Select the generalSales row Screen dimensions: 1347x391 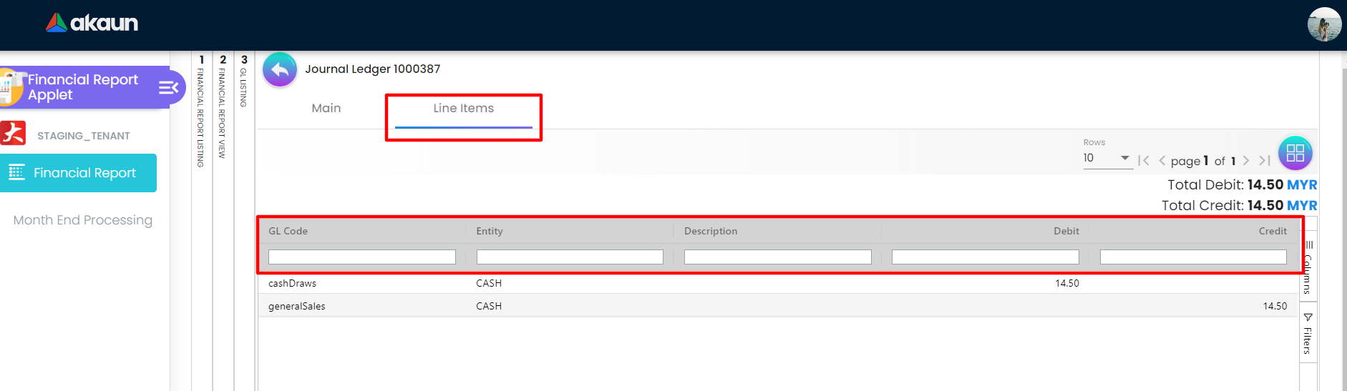(779, 306)
